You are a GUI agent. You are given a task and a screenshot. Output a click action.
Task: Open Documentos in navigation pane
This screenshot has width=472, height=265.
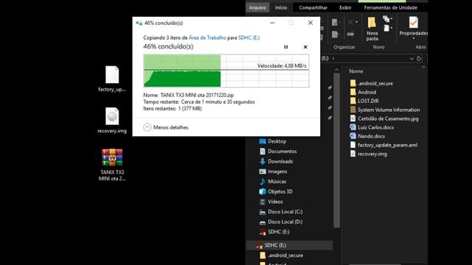[x=278, y=152]
